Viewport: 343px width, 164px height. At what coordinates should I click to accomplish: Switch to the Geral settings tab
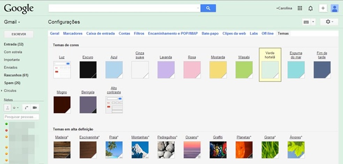click(54, 33)
